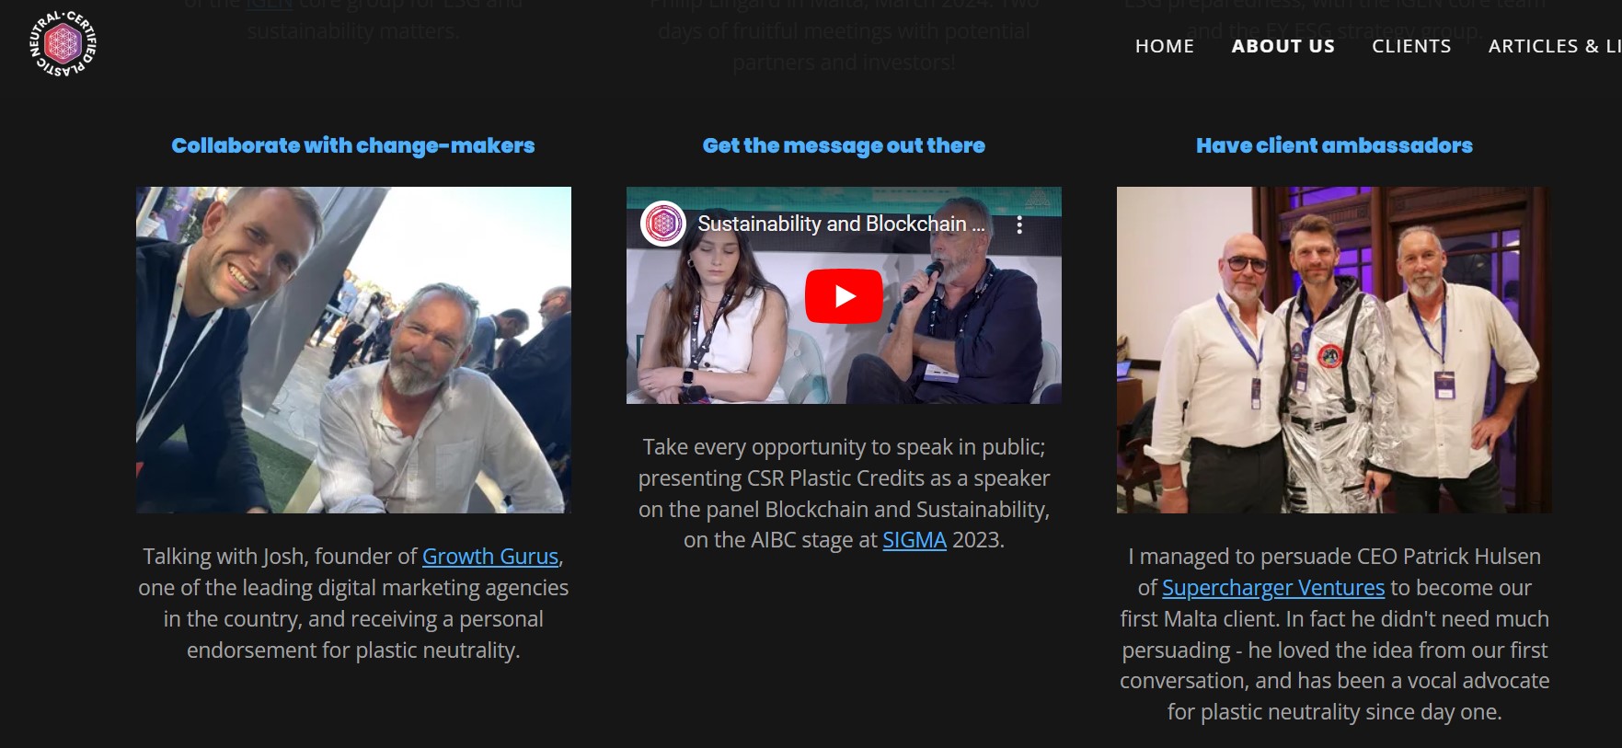Open the ARTICLES & LI... menu item

click(x=1555, y=46)
